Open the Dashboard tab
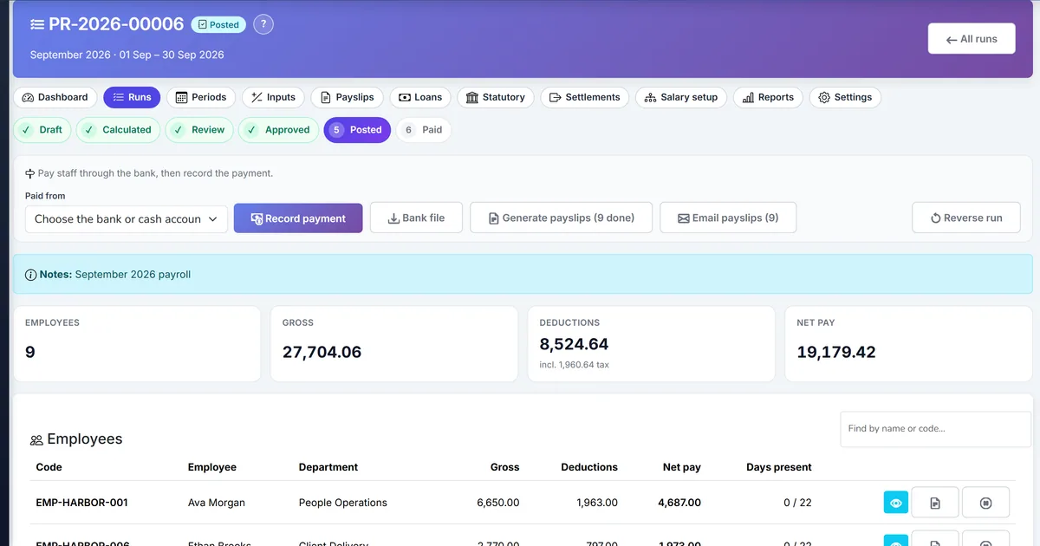This screenshot has height=546, width=1040. pos(55,97)
